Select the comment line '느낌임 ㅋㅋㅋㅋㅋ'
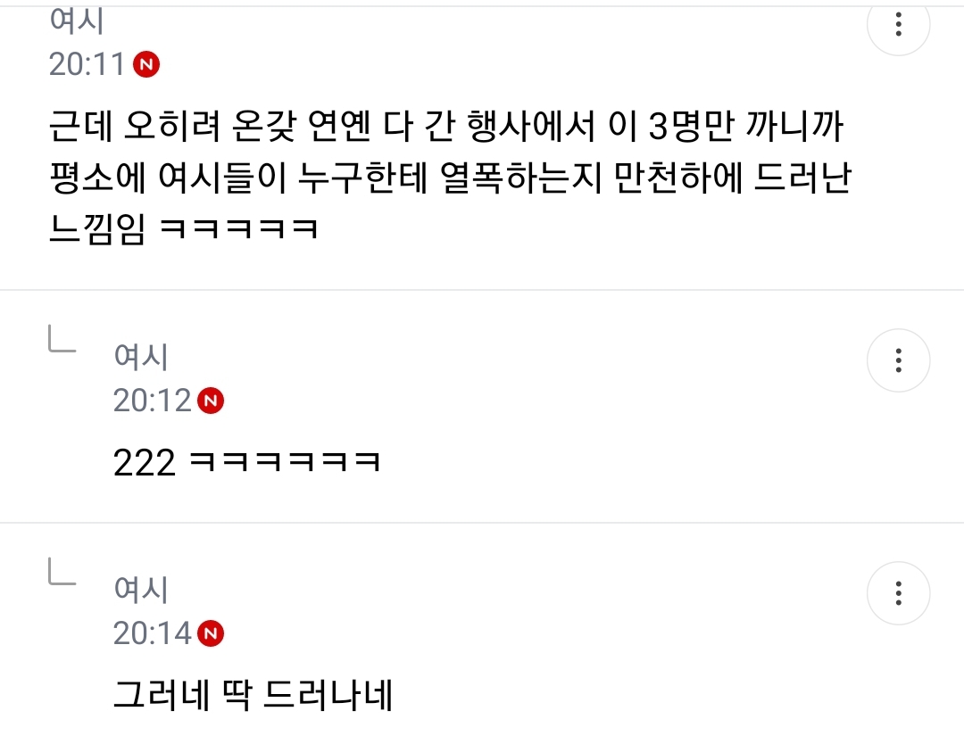The height and width of the screenshot is (744, 964). [x=184, y=229]
